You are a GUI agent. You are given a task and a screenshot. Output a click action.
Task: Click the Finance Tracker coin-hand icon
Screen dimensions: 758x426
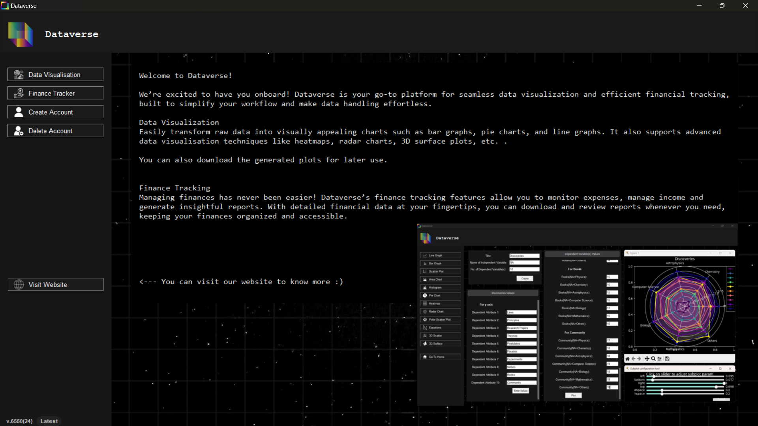tap(19, 93)
